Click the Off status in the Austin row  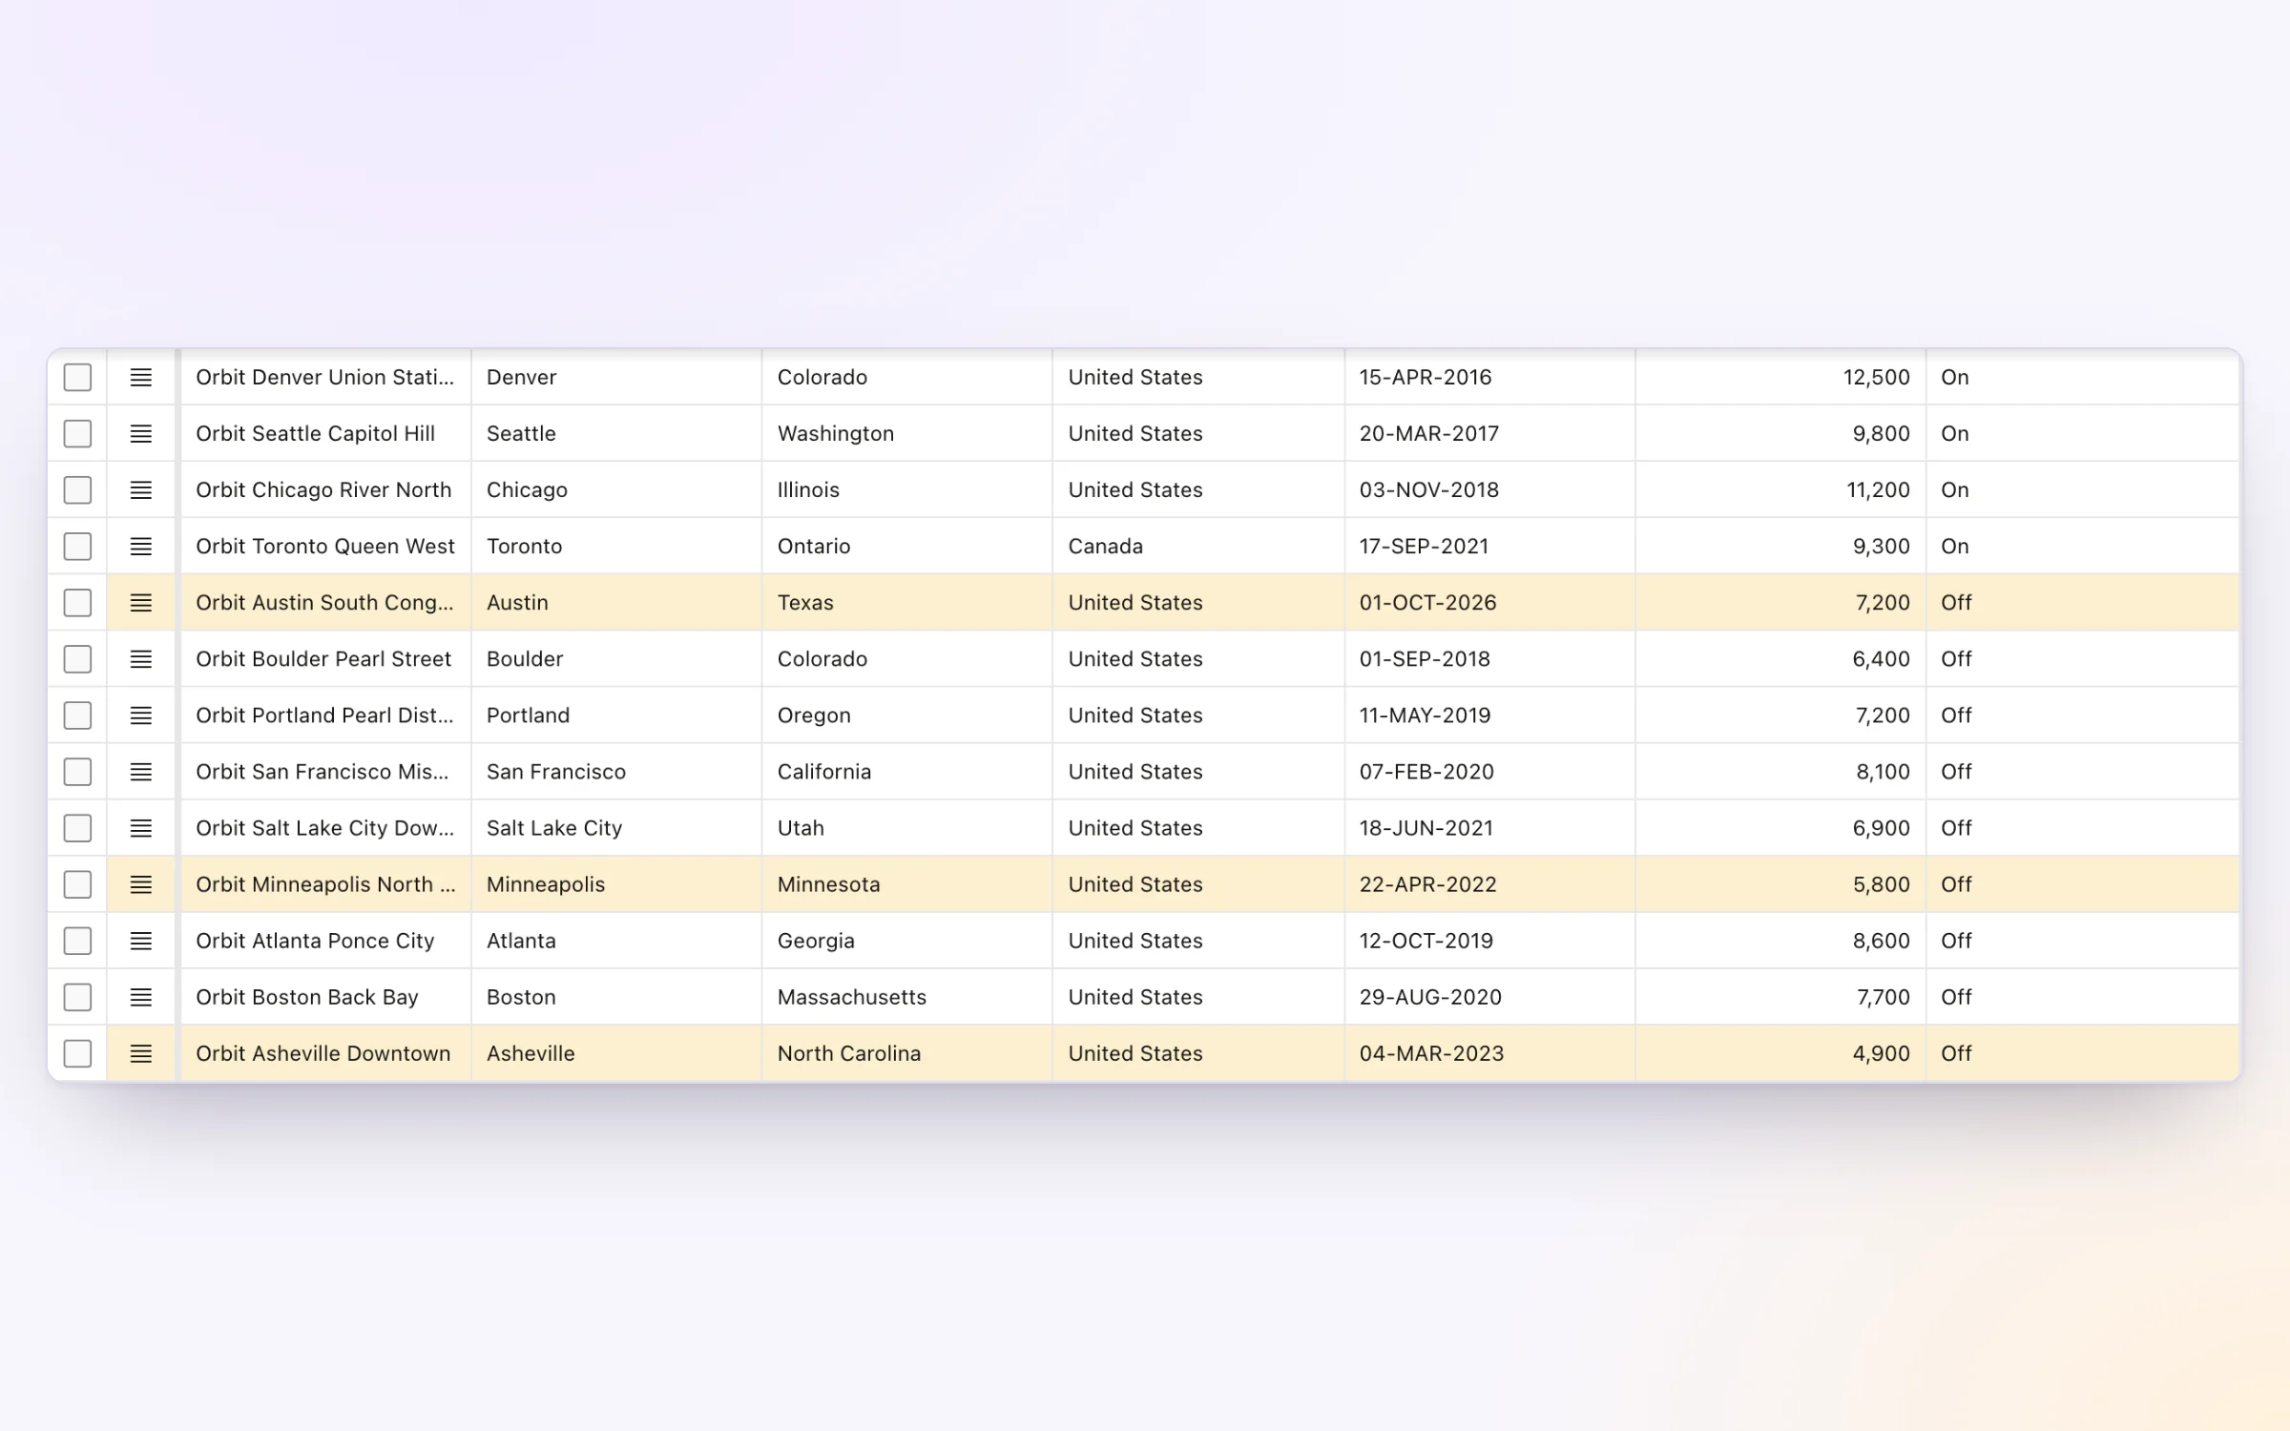pyautogui.click(x=1956, y=603)
